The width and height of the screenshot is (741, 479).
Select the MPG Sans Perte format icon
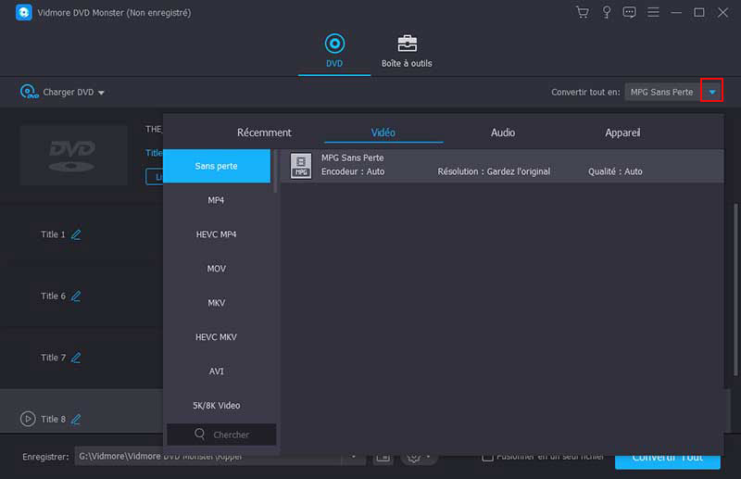tap(301, 165)
